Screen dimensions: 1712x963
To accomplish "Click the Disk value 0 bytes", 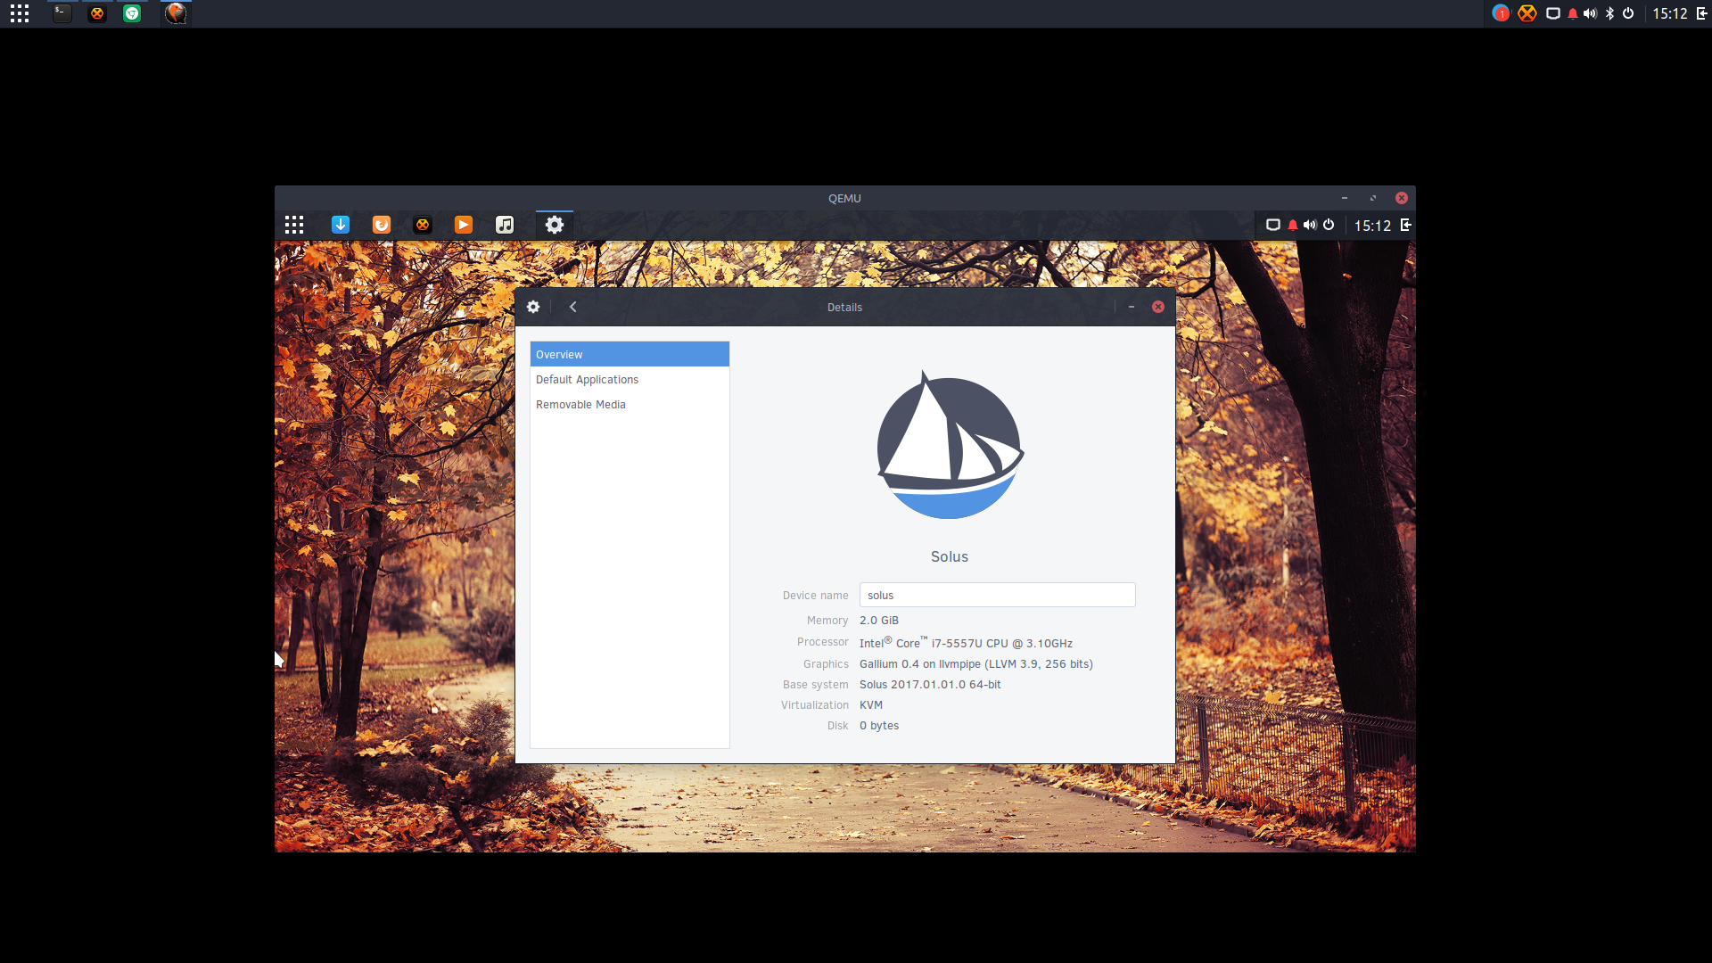I will point(879,726).
